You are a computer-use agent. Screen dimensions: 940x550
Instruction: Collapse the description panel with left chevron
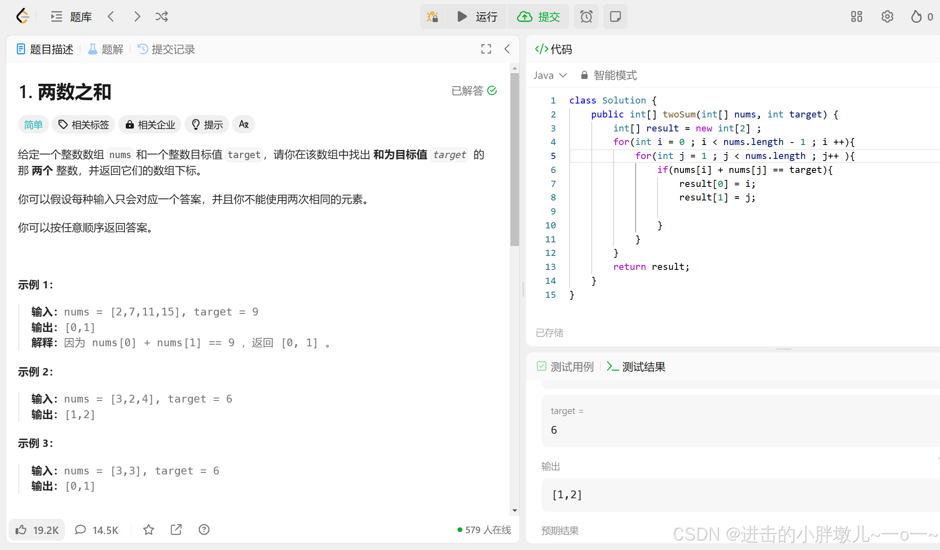coord(507,49)
